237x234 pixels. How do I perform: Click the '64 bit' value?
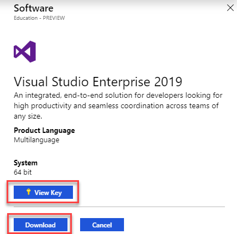click(22, 172)
